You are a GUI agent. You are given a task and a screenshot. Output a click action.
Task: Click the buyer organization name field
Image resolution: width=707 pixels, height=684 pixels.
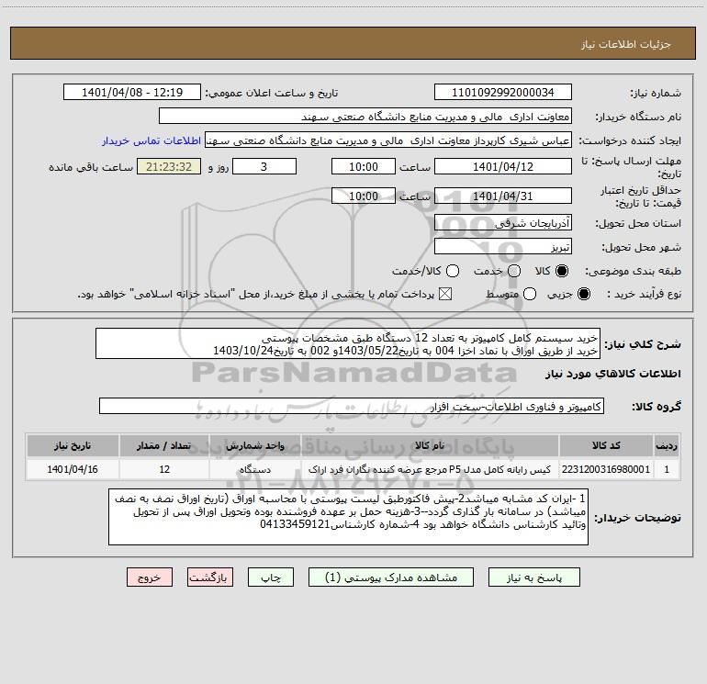[365, 117]
